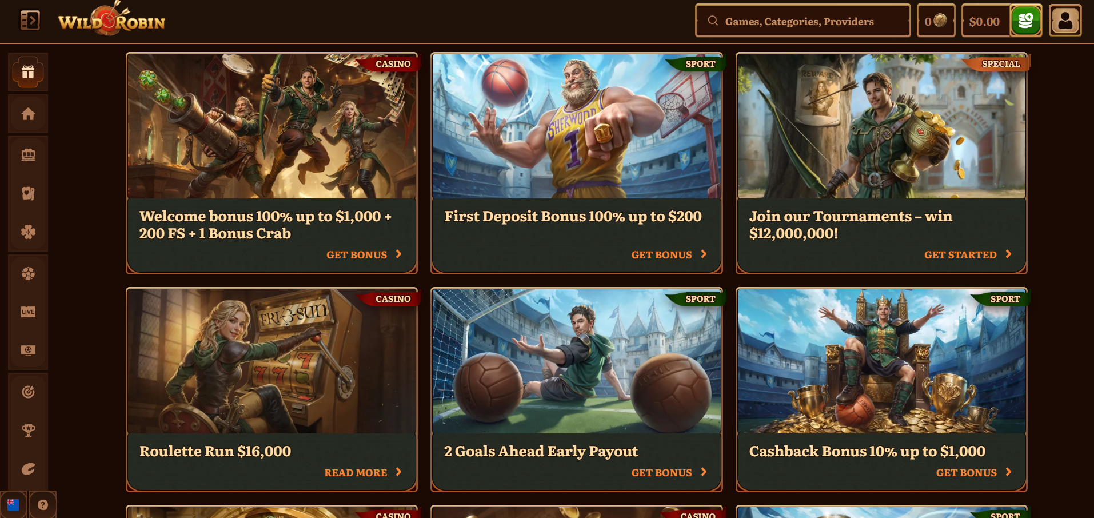Open the slot machine casino icon
Image resolution: width=1094 pixels, height=518 pixels.
tap(28, 154)
